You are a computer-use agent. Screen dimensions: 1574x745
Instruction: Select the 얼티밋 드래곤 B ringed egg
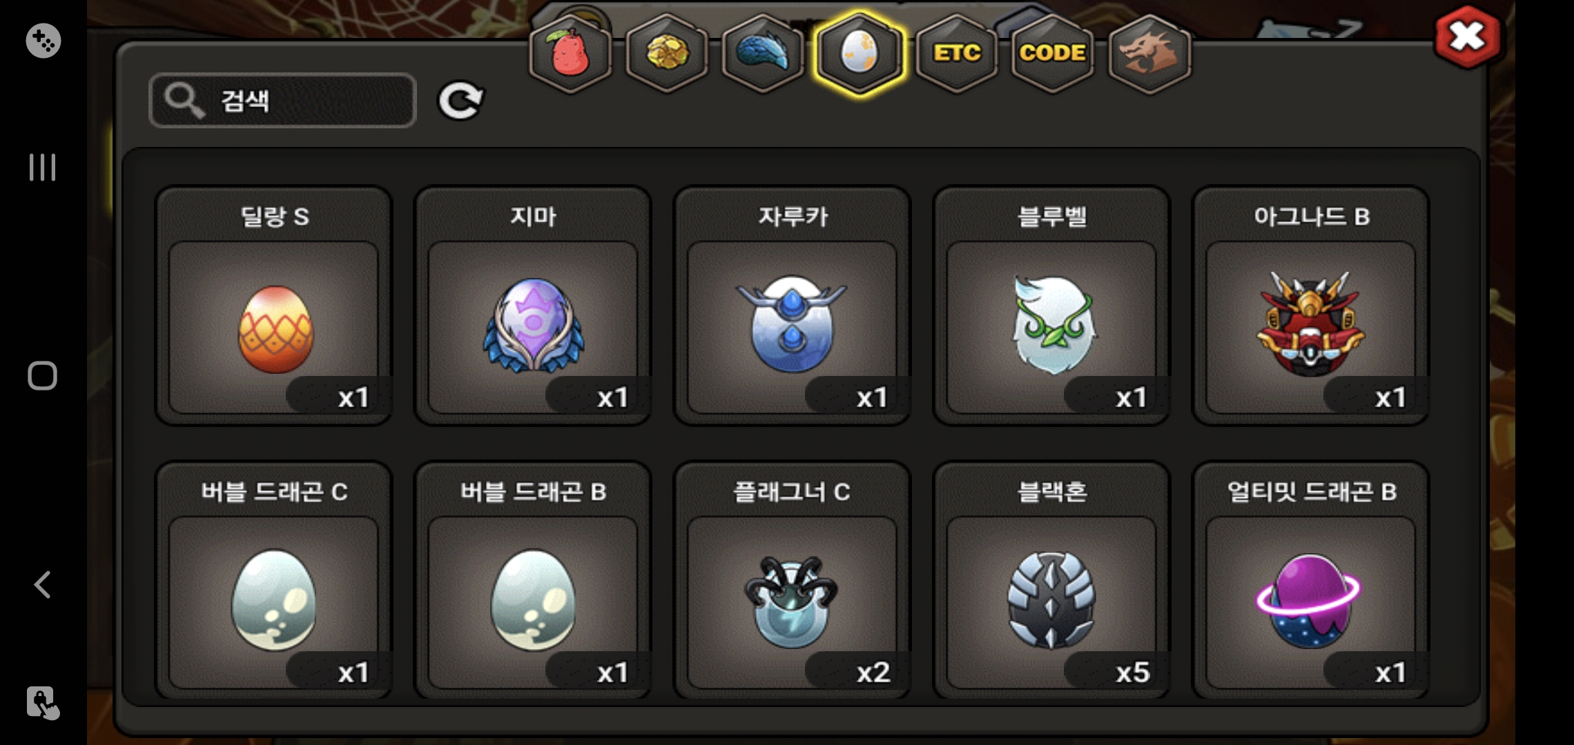point(1311,581)
